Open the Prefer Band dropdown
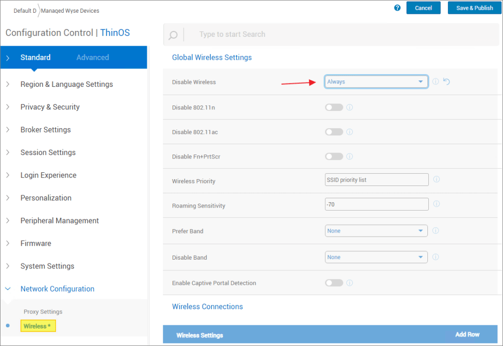The height and width of the screenshot is (346, 503). click(x=376, y=231)
